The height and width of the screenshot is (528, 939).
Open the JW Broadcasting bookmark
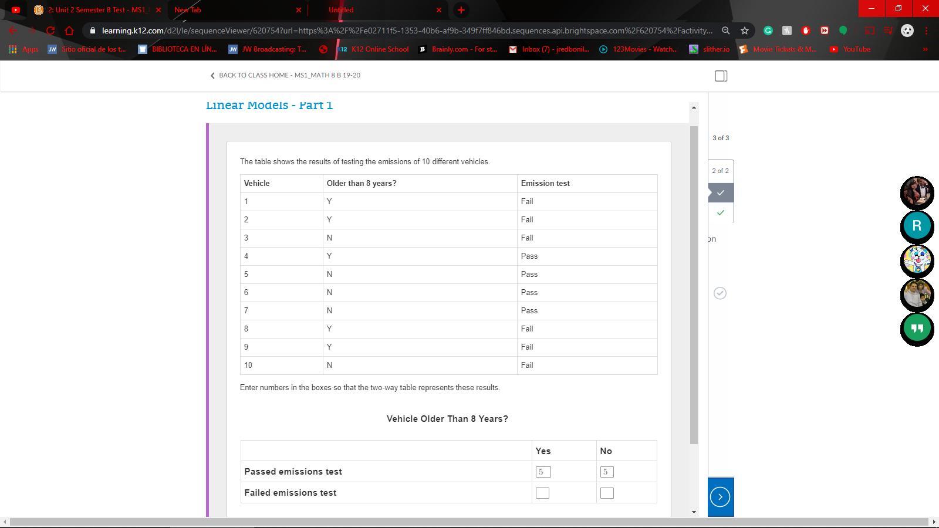(268, 49)
